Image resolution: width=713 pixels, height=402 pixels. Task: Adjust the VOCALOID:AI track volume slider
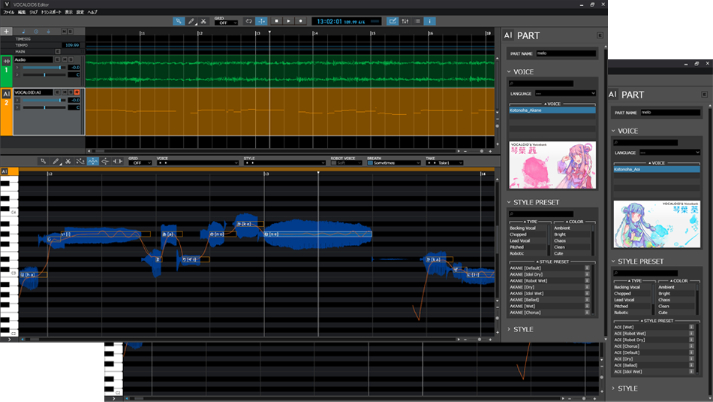(44, 100)
